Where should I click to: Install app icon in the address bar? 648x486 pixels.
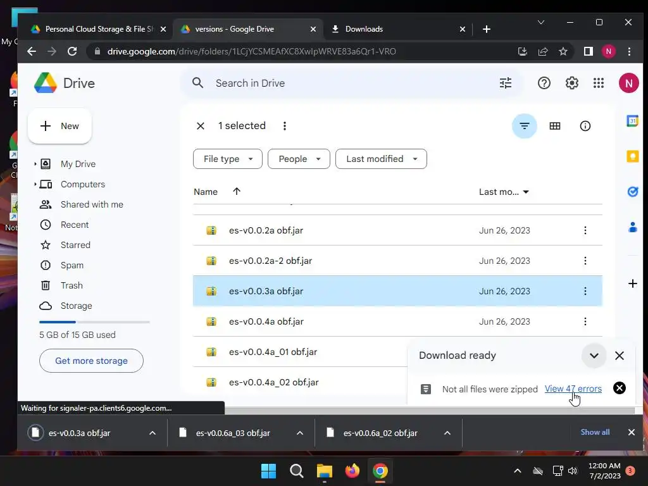pyautogui.click(x=522, y=51)
